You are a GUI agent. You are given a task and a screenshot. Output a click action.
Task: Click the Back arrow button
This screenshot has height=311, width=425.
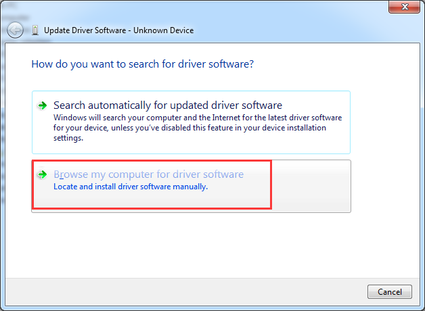click(16, 30)
